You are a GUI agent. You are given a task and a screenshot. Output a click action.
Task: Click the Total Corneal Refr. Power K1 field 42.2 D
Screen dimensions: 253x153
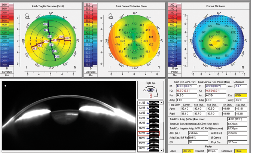(216, 86)
